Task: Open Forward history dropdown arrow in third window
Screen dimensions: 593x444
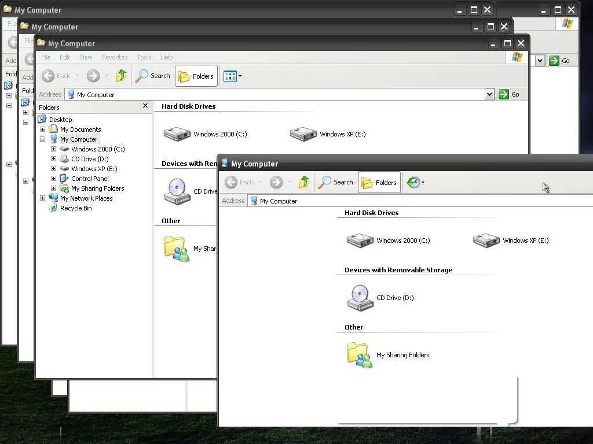Action: [x=107, y=76]
